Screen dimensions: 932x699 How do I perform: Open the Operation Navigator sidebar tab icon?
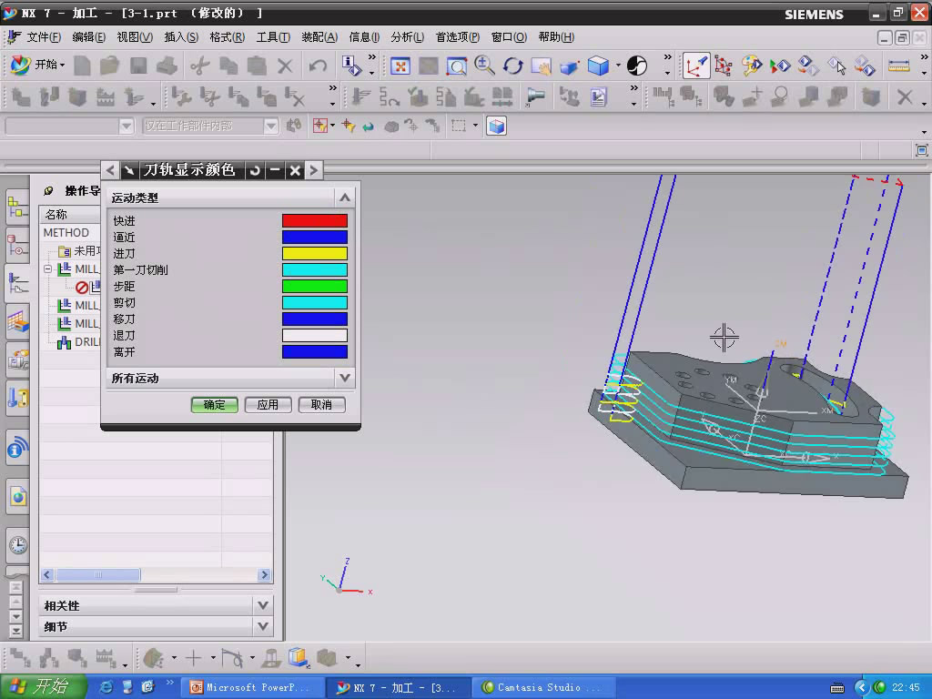pyautogui.click(x=17, y=284)
